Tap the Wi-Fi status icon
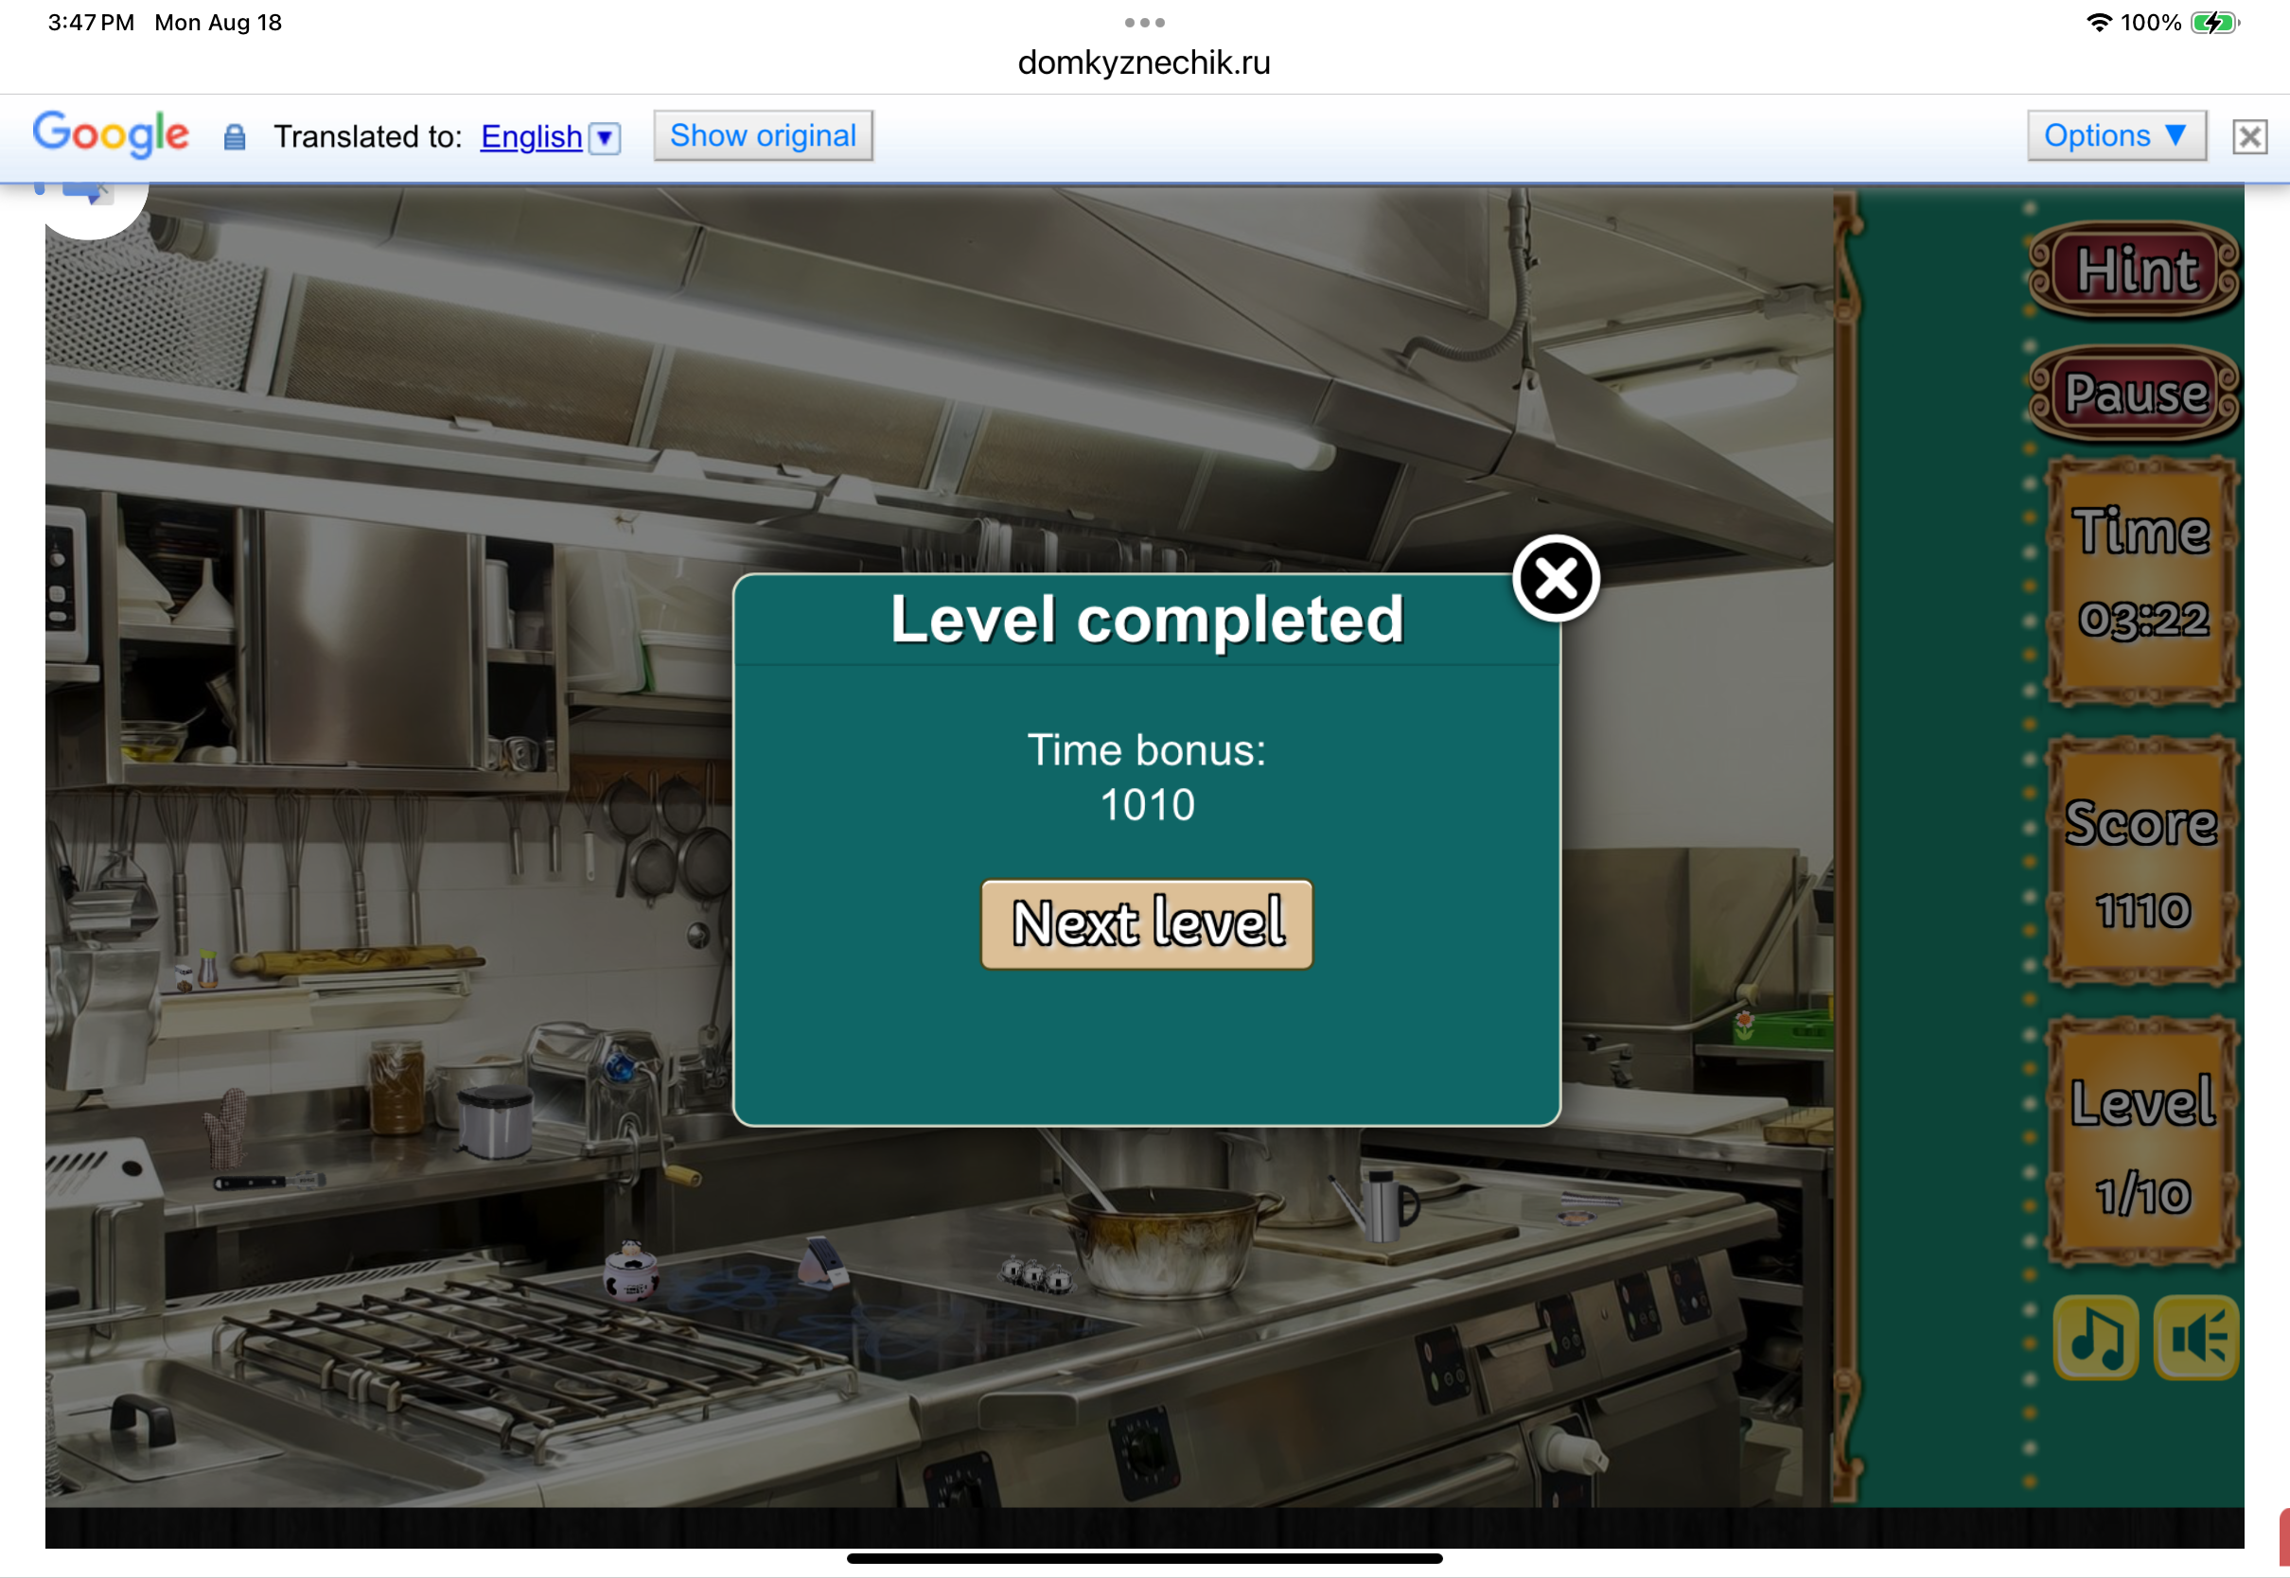 (x=2097, y=23)
